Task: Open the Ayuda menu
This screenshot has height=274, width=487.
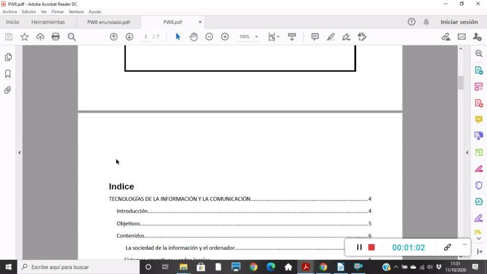Action: point(95,12)
